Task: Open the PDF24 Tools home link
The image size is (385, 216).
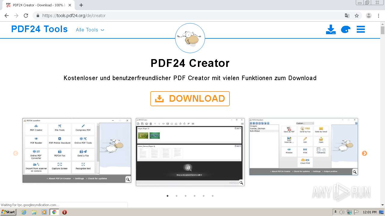Action: pos(39,29)
